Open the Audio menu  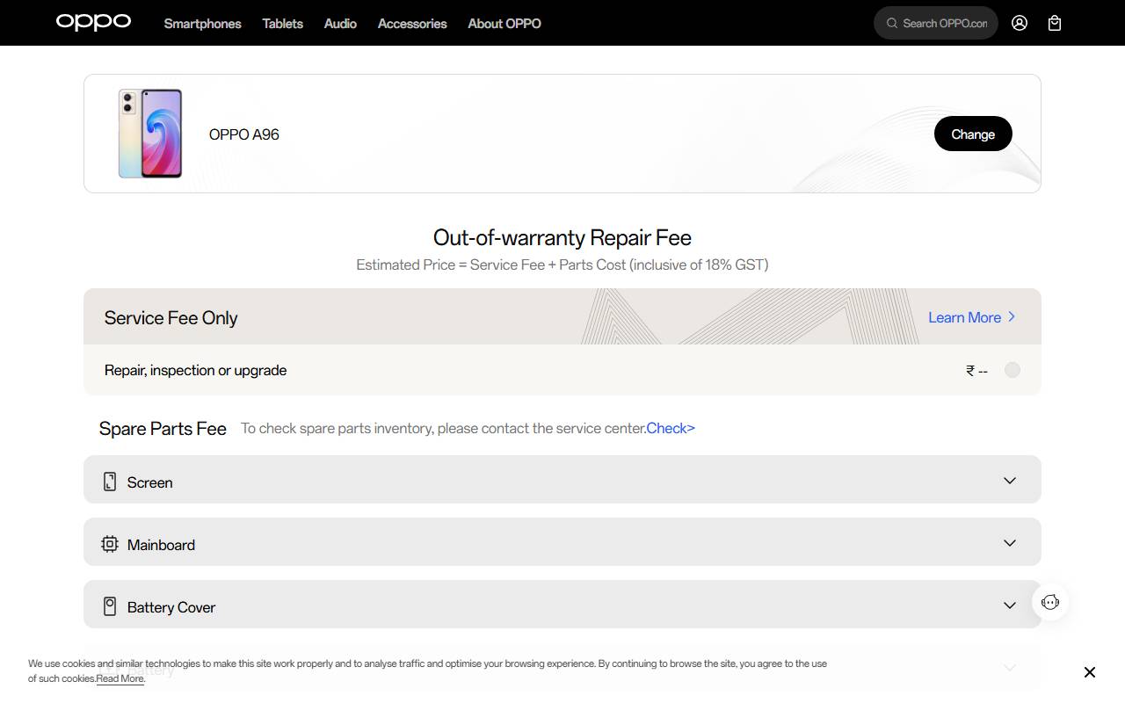340,24
